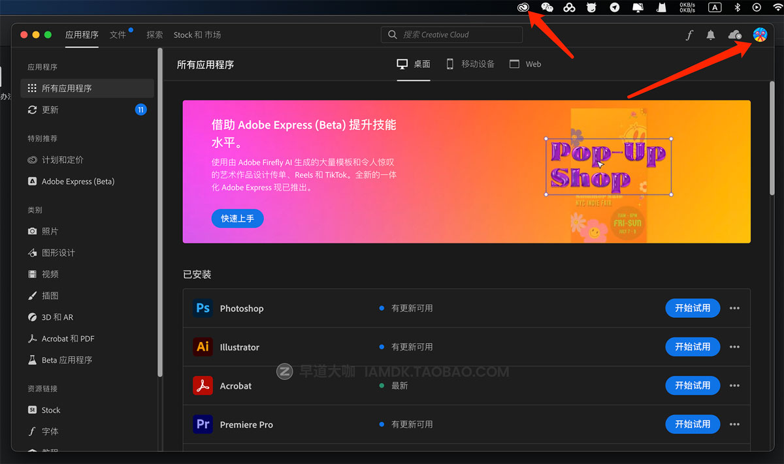Screen dimensions: 784x464
Task: Open more options for Premiere Pro row
Action: pyautogui.click(x=734, y=424)
